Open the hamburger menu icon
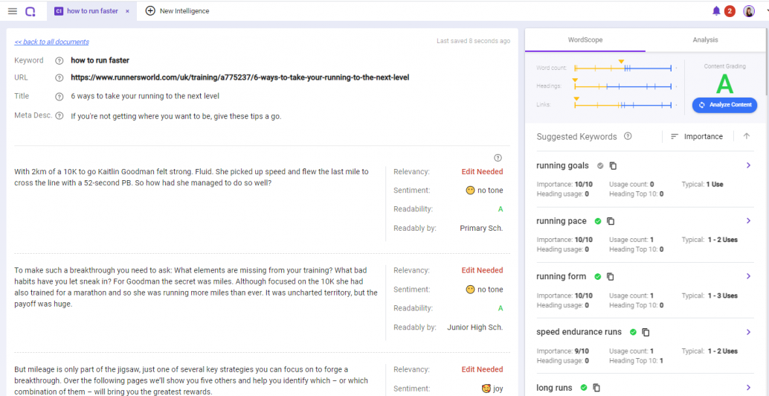 click(13, 11)
